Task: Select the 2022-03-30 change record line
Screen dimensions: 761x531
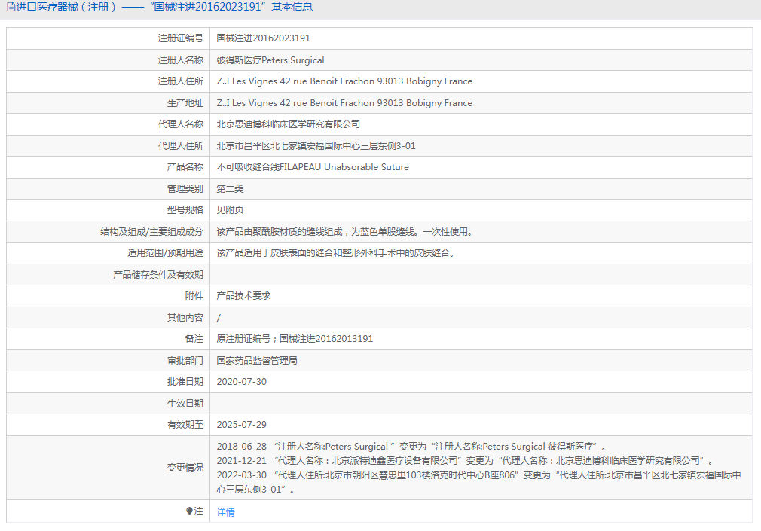Action: pos(479,483)
